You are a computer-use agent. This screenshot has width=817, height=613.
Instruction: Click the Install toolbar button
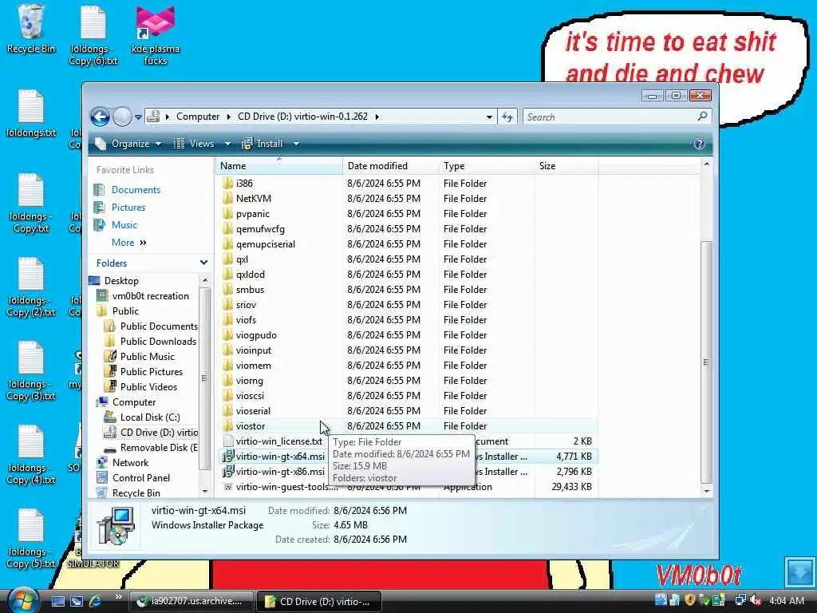[x=262, y=144]
